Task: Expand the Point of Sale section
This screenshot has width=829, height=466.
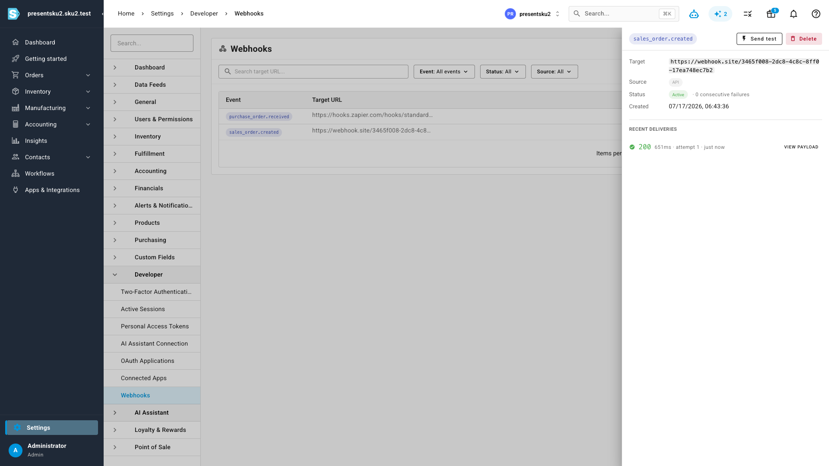Action: [x=152, y=447]
